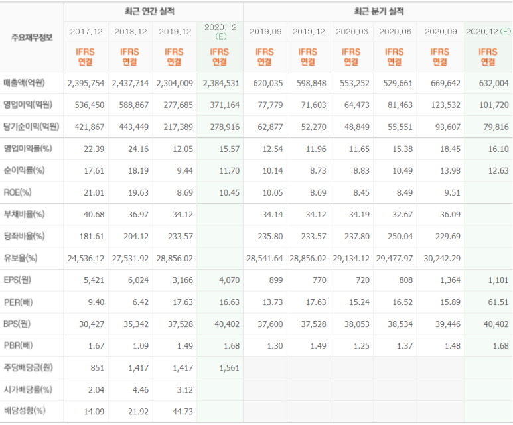The width and height of the screenshot is (513, 425).
Task: Select the 2020.06 quarterly column header
Action: click(396, 32)
